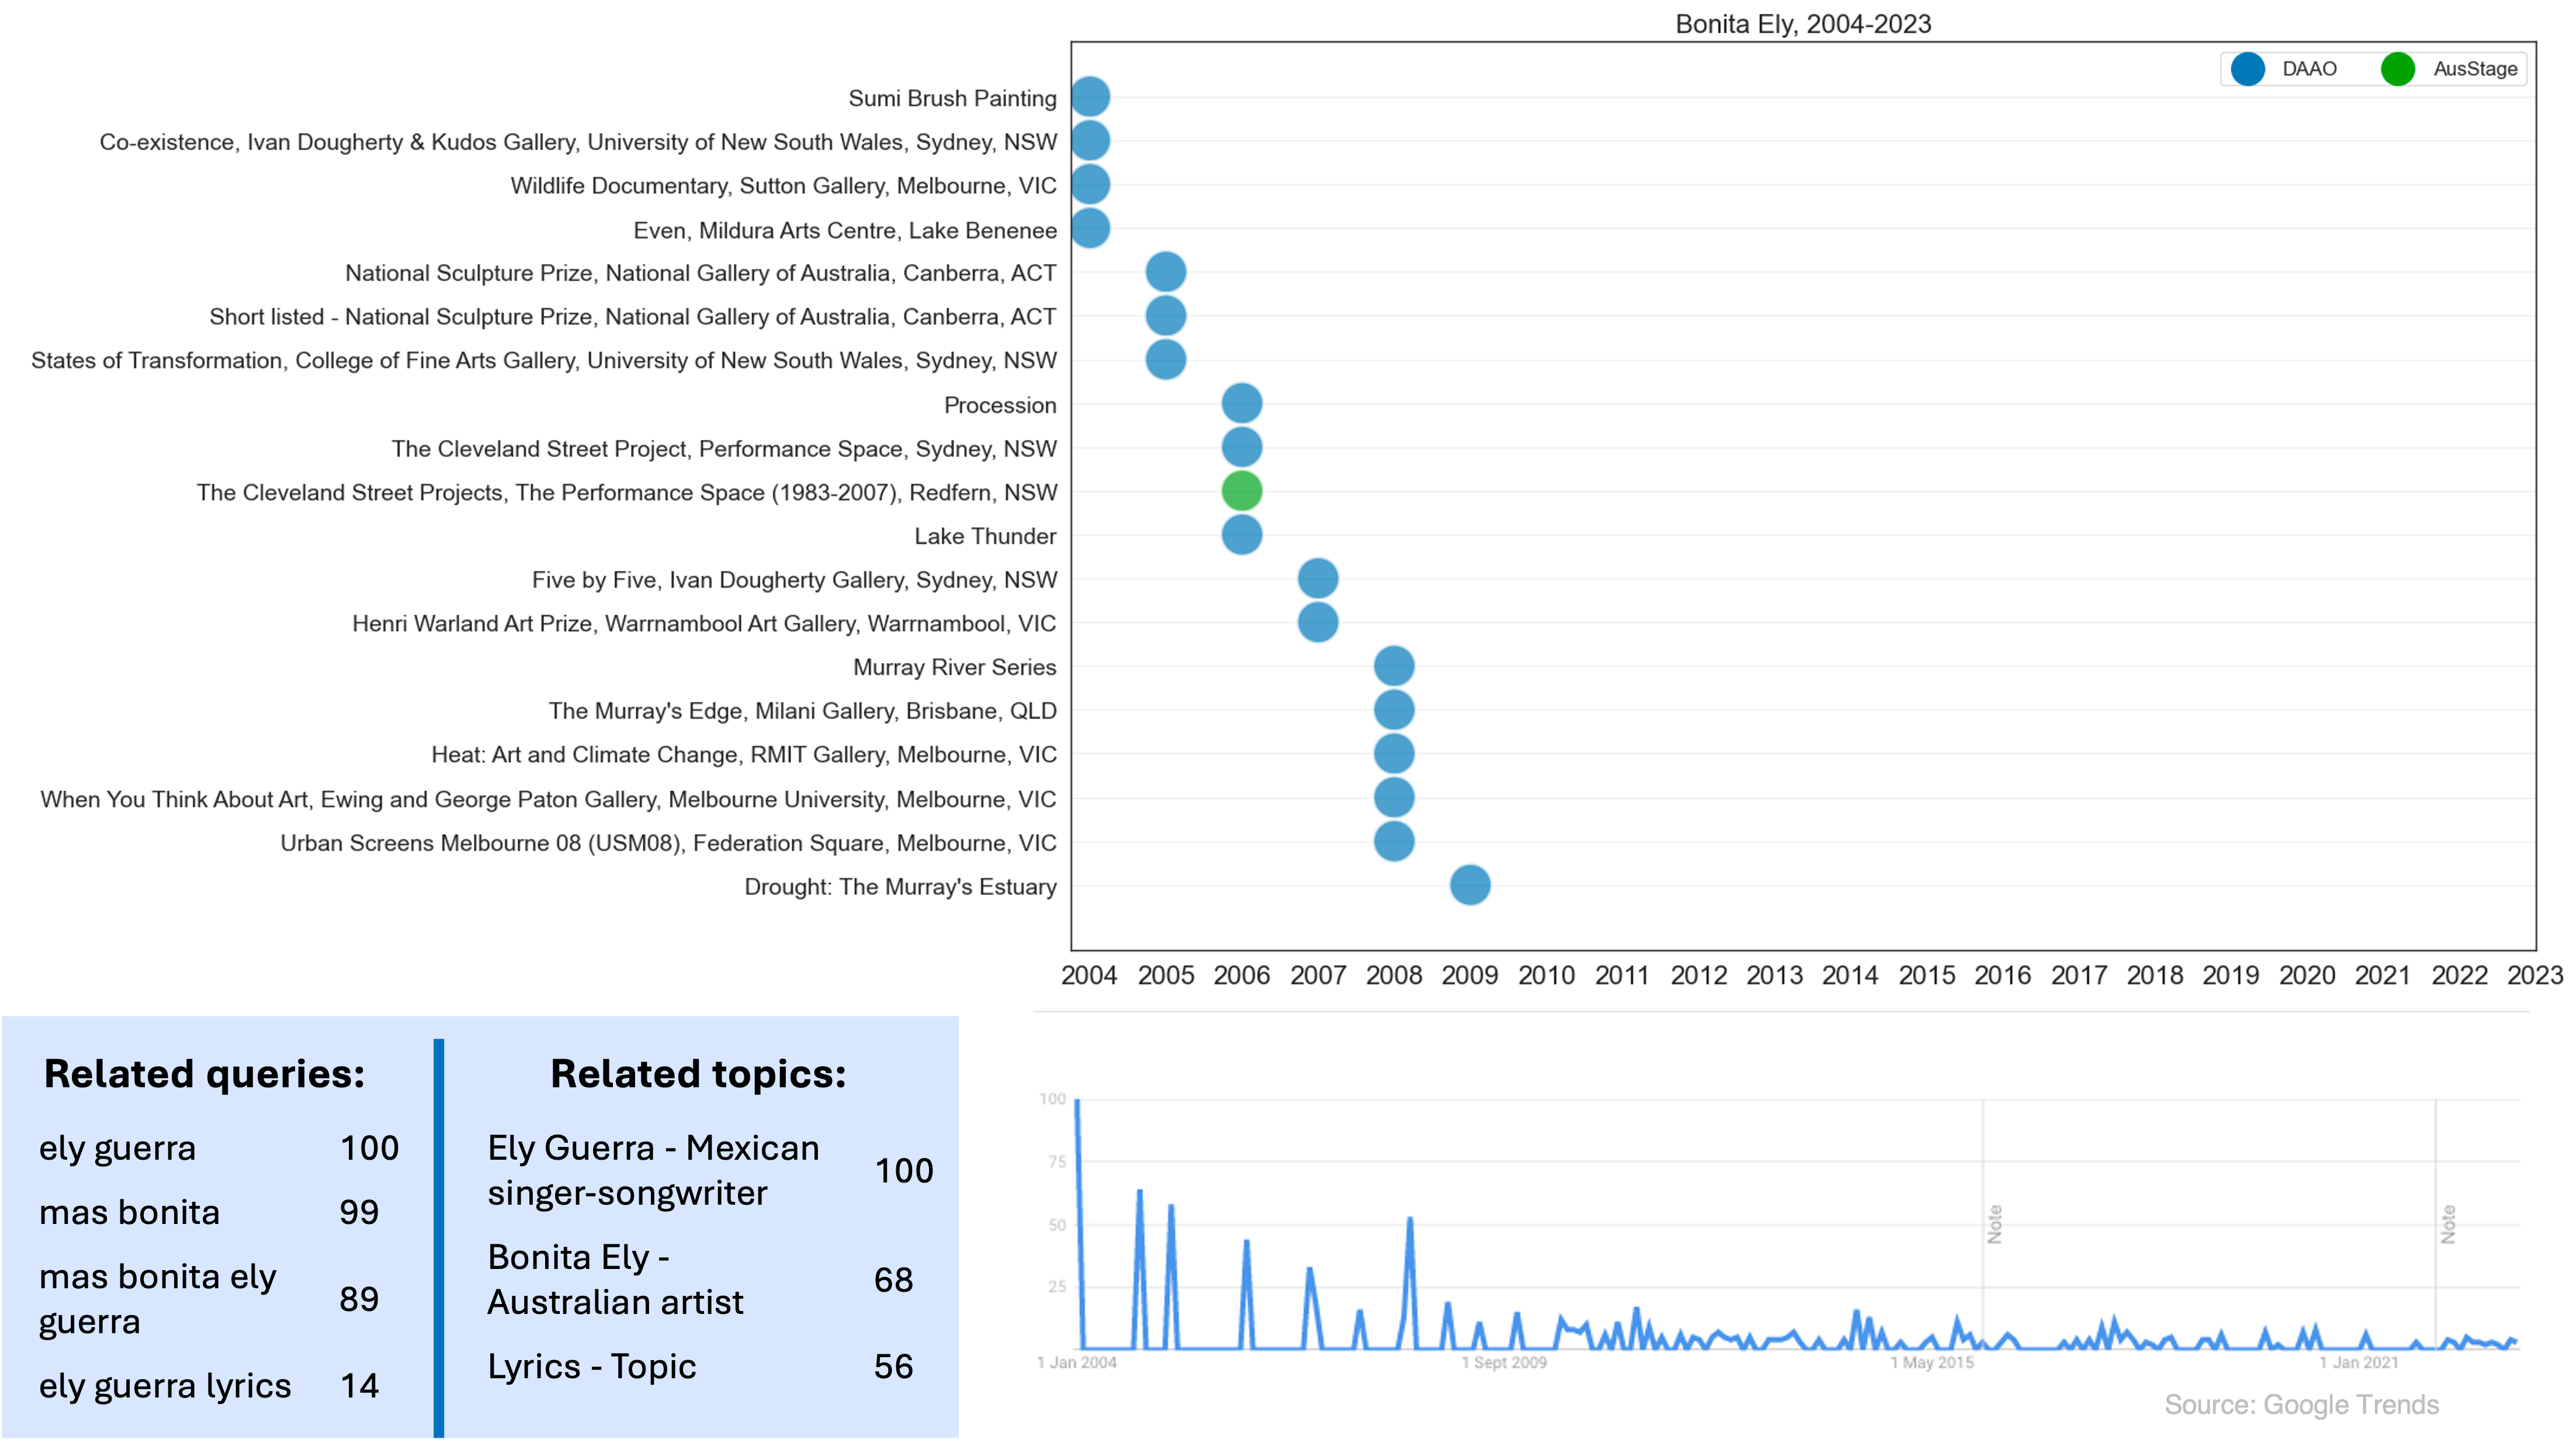This screenshot has height=1446, width=2576.
Task: Click the Sumi Brush Painting row label
Action: (952, 98)
